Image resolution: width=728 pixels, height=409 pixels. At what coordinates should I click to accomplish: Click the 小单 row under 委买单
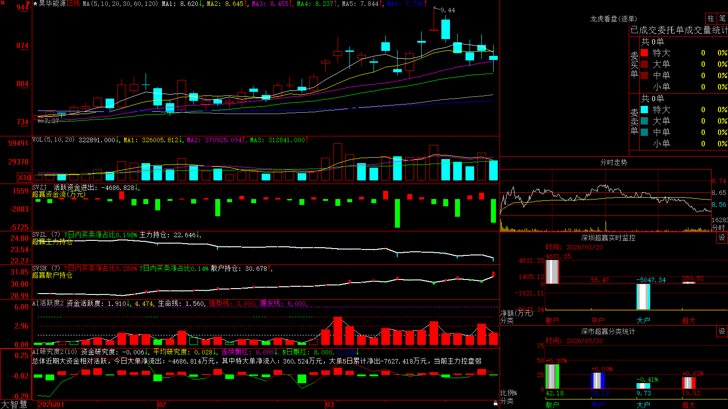coord(684,87)
